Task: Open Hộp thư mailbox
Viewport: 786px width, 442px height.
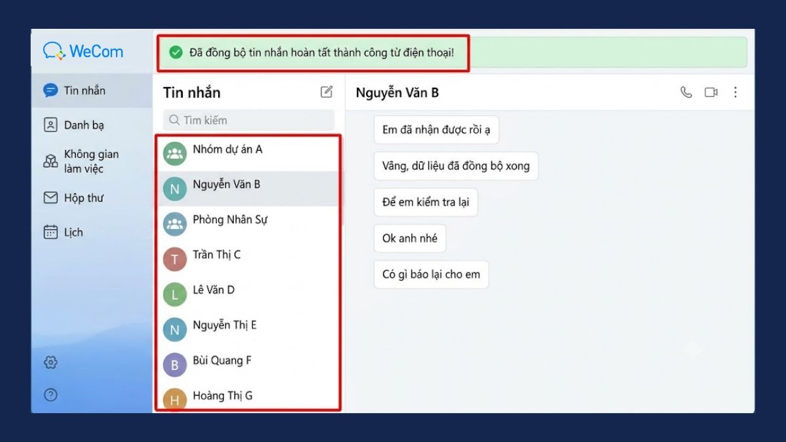Action: [92, 198]
